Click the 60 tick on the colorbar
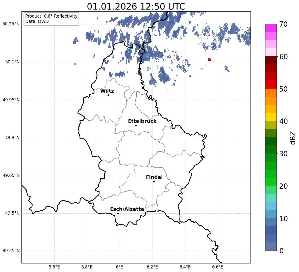299x272 pixels. (283, 57)
